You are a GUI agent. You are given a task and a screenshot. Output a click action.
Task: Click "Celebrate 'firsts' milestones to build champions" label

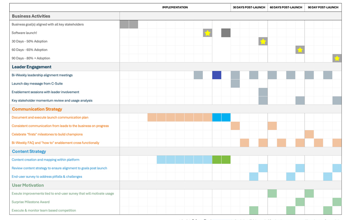(x=47, y=134)
